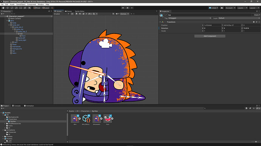Click the Pause button

[127, 8]
